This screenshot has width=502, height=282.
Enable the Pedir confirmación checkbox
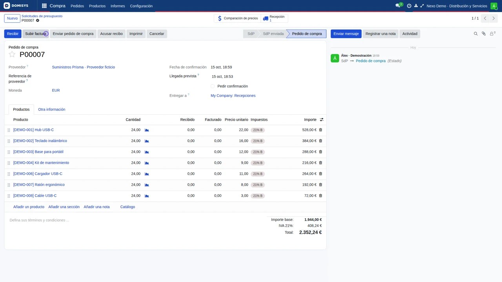[213, 86]
